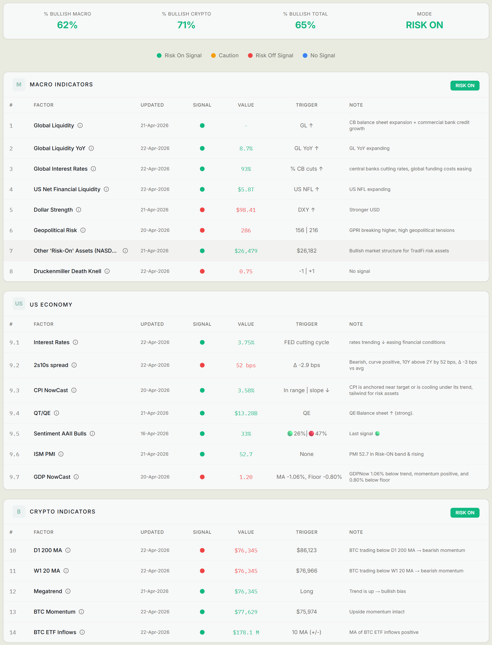
Task: Open the ISM PMI info icon
Action: 61,454
